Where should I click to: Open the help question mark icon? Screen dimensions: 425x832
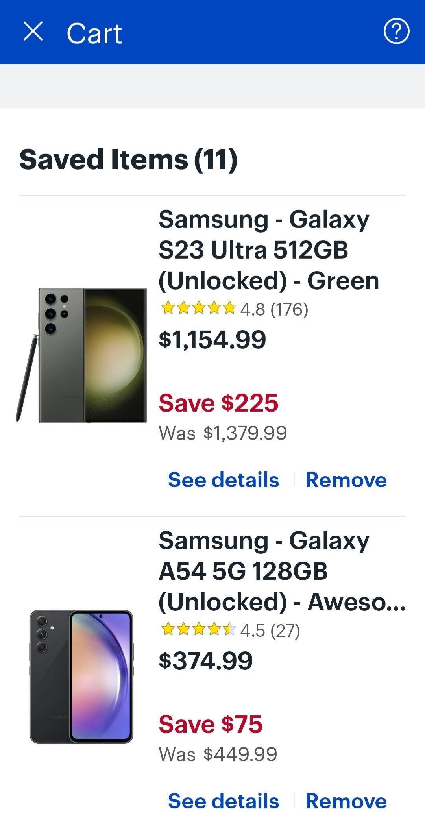396,31
